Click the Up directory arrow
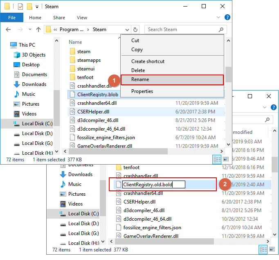 [x=38, y=29]
